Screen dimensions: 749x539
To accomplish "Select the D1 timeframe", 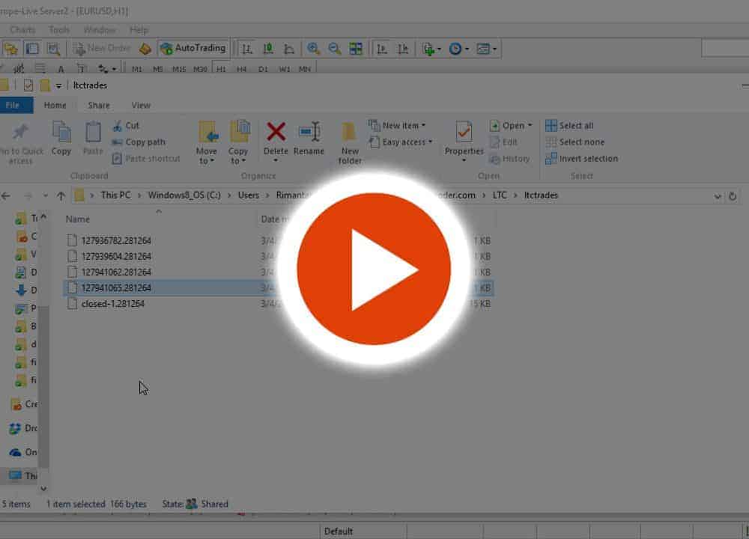I will click(263, 69).
